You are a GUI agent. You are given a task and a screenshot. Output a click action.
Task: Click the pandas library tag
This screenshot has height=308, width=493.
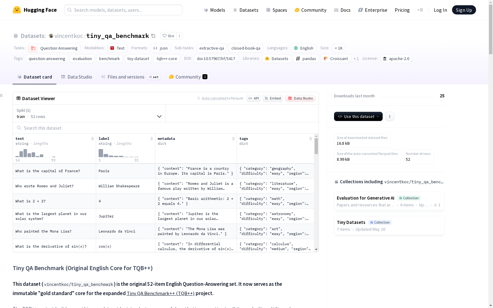[306, 59]
